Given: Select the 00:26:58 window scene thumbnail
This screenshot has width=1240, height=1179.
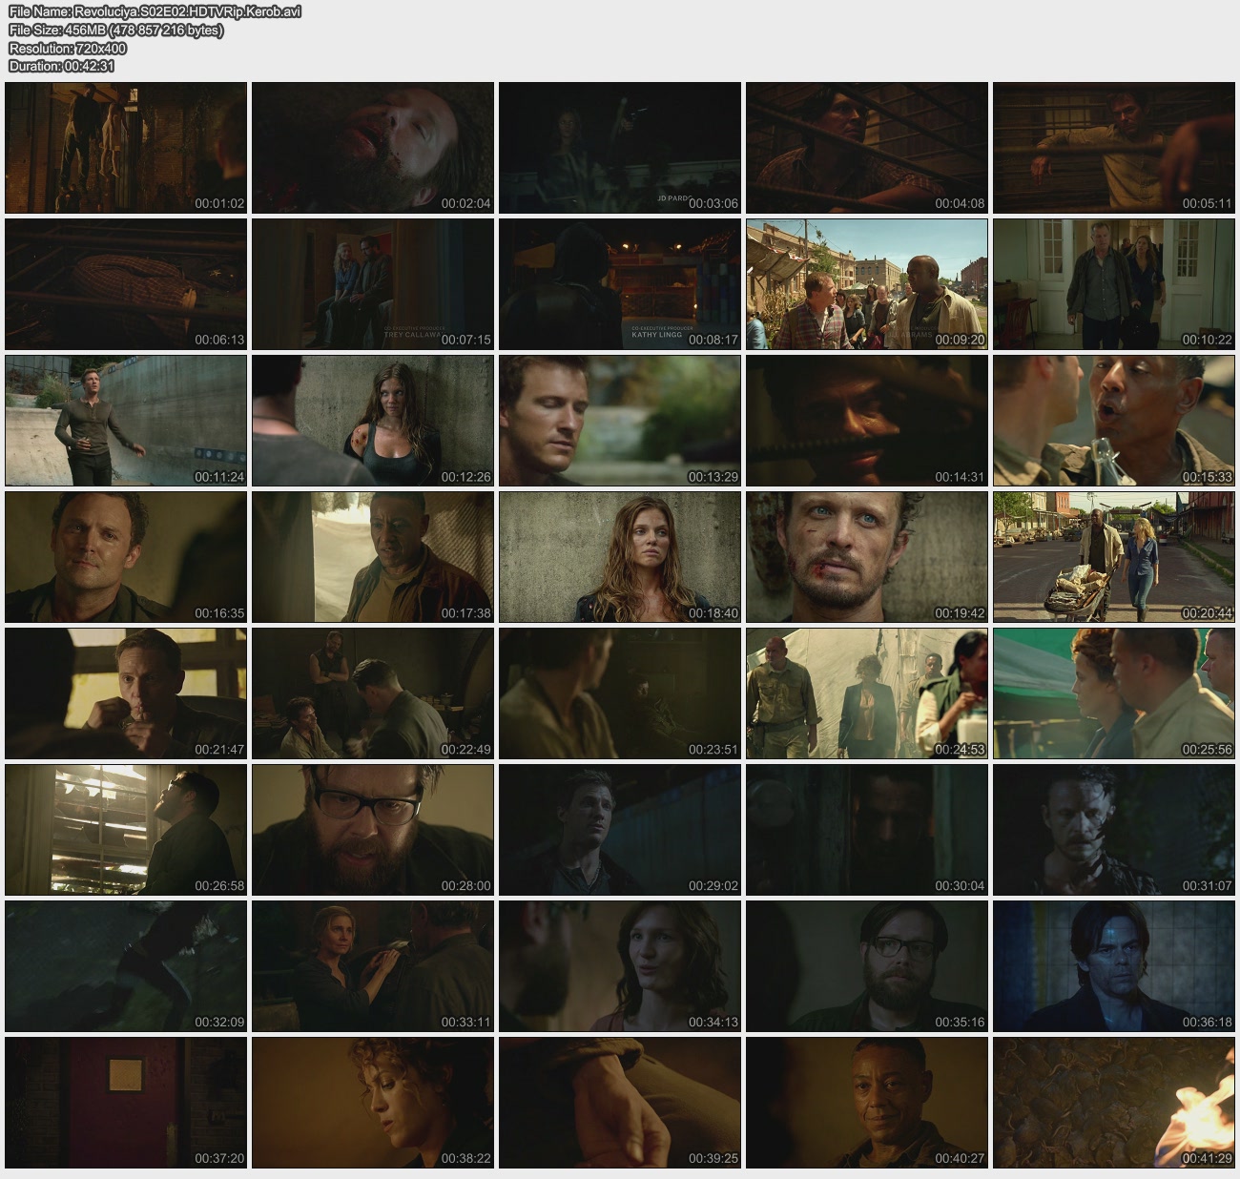Looking at the screenshot, I should pyautogui.click(x=126, y=830).
